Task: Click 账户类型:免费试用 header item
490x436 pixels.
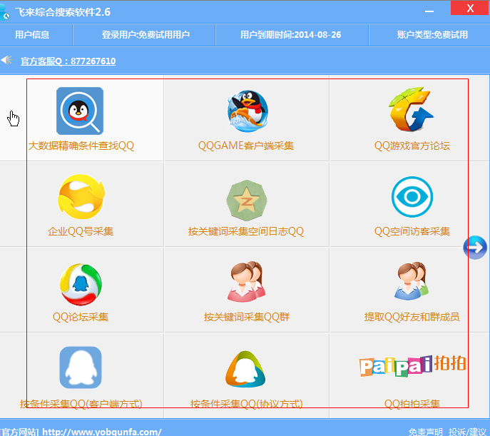Action: click(432, 35)
